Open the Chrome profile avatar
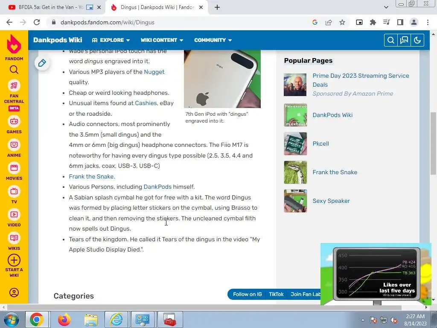The height and width of the screenshot is (328, 437). 414,22
